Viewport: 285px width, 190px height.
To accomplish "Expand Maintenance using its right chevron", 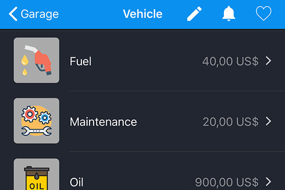I will tap(269, 121).
